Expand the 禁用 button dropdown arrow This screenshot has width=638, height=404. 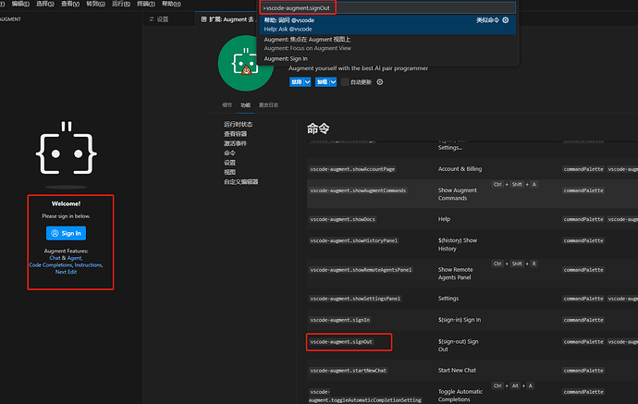pyautogui.click(x=308, y=81)
